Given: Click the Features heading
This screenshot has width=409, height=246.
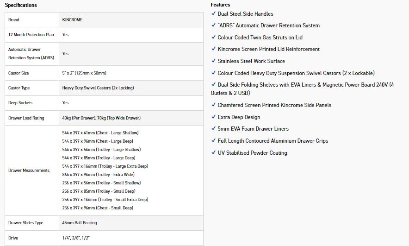Looking at the screenshot, I should click(220, 5).
